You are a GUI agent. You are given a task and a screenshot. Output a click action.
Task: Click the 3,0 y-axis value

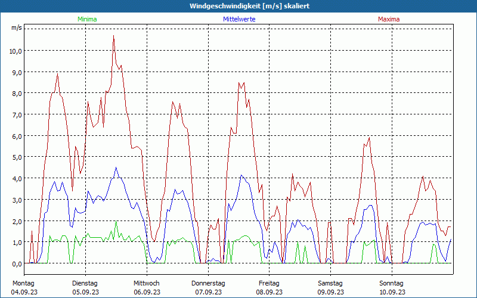(17, 200)
